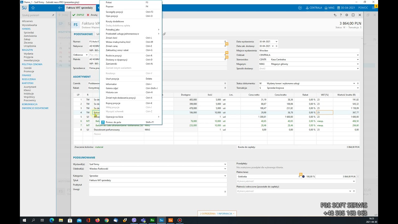Viewport: 398px width, 224px height.
Task: Expand Operacje na liście submenu
Action: tap(131, 117)
